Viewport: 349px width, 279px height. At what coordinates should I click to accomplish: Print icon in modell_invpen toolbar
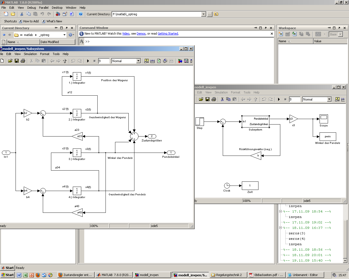pyautogui.click(x=214, y=99)
